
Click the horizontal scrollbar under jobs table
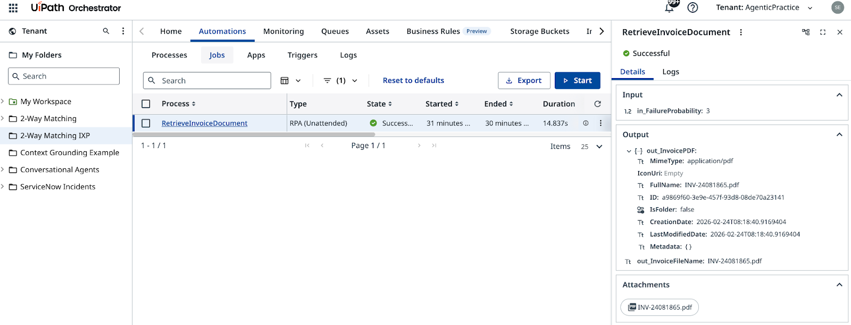pyautogui.click(x=254, y=135)
